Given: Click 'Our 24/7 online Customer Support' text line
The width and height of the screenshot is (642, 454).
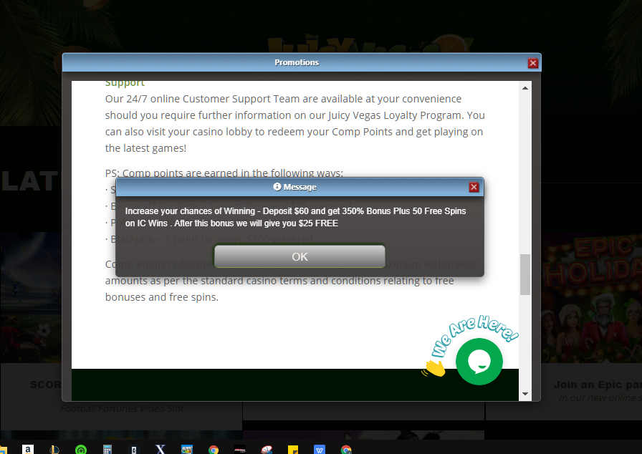Looking at the screenshot, I should [x=283, y=99].
